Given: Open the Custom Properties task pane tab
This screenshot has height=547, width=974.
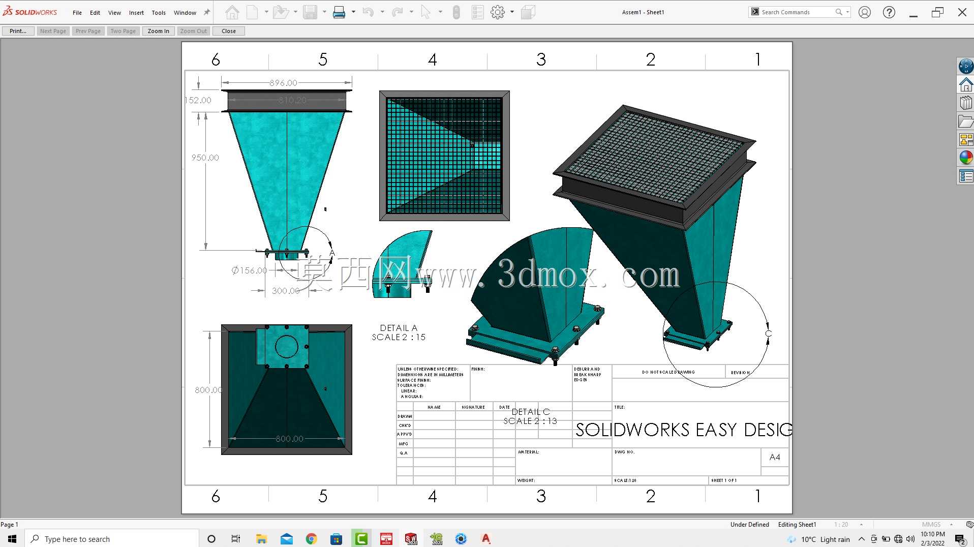Looking at the screenshot, I should tap(966, 176).
